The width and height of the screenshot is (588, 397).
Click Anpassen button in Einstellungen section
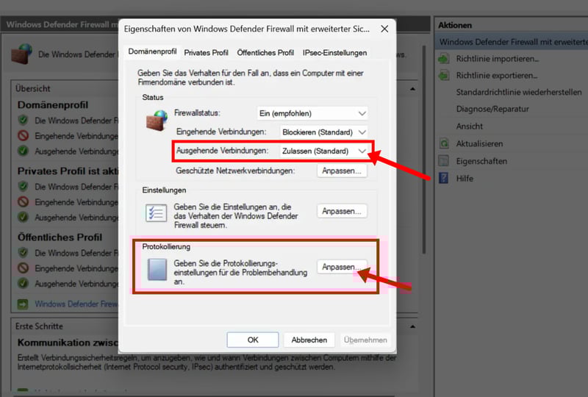342,211
